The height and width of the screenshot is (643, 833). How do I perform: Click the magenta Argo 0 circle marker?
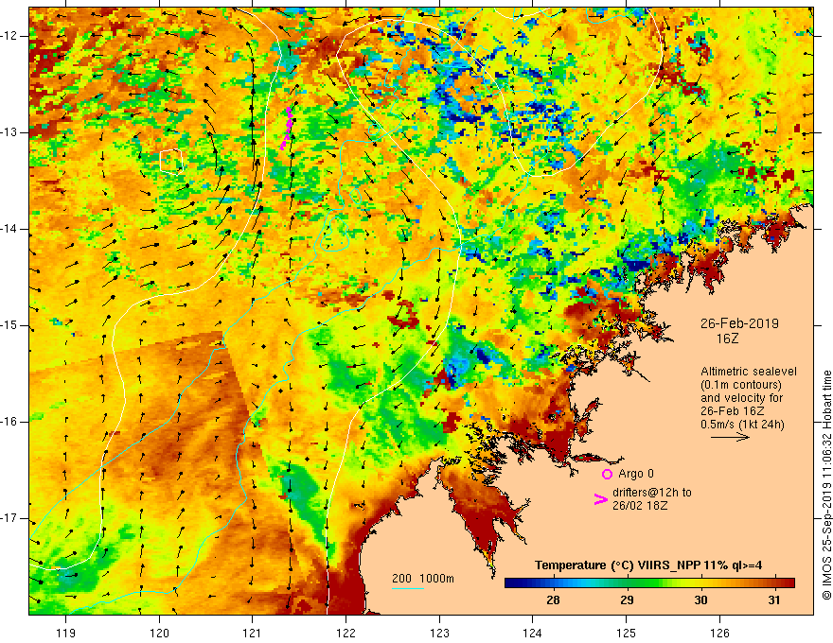point(607,475)
